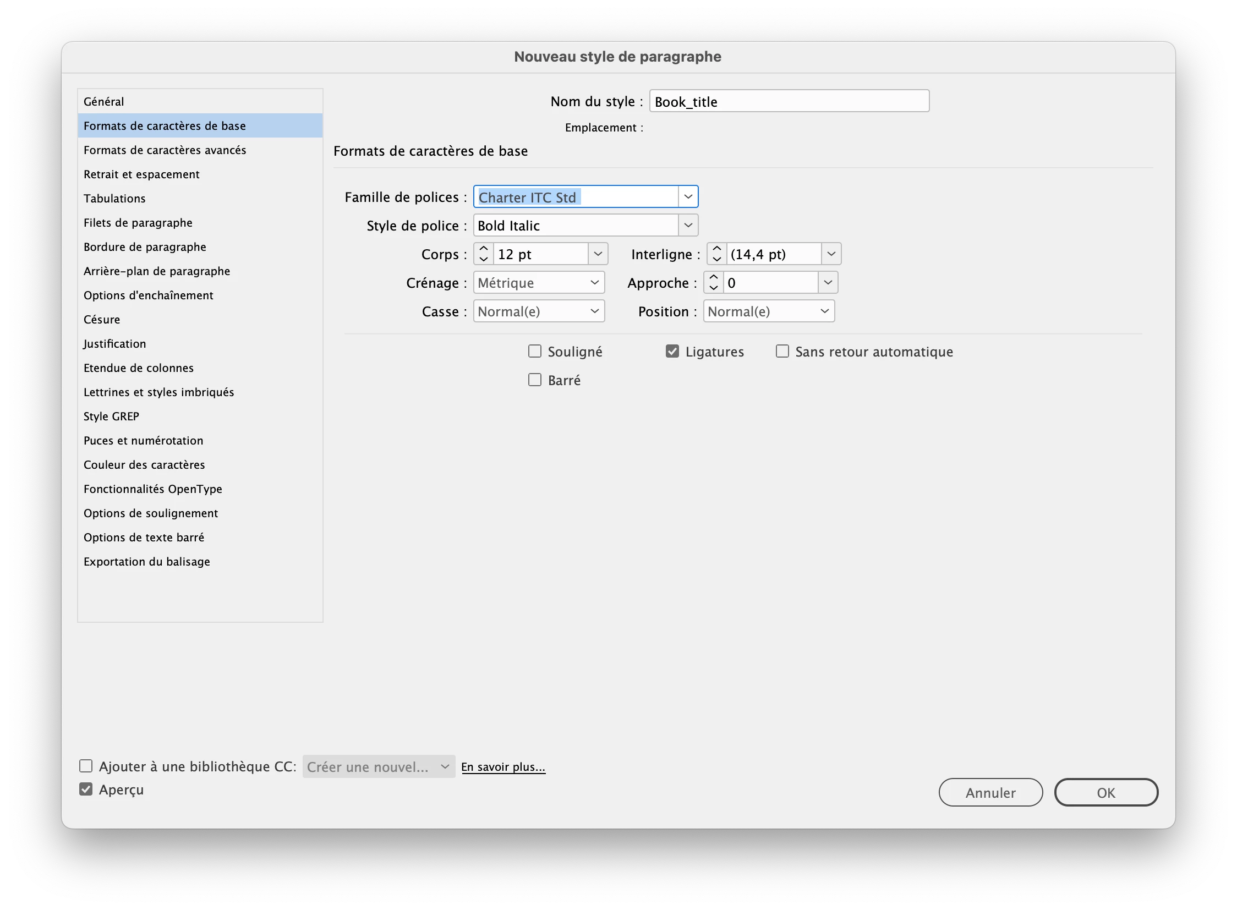
Task: Click Interligne up stepper arrow
Action: pos(716,249)
